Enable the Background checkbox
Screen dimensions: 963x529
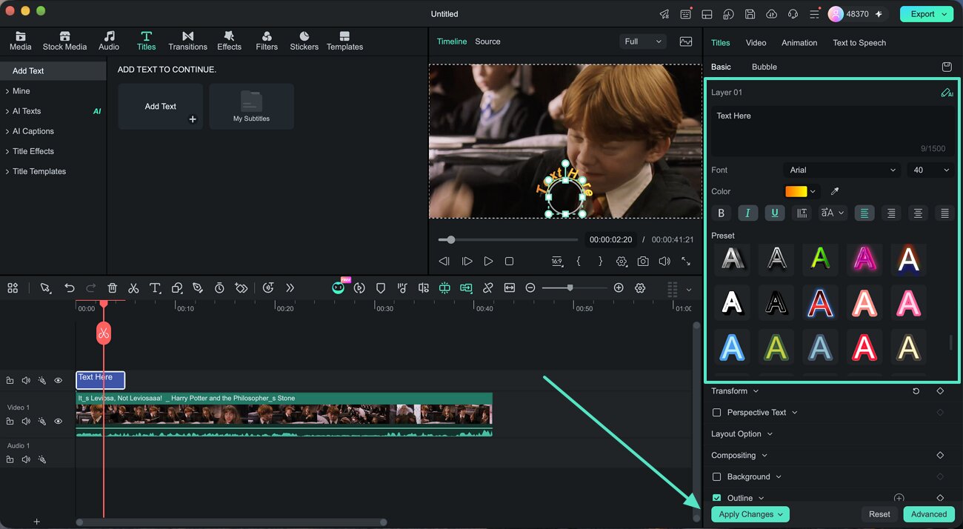(x=716, y=477)
